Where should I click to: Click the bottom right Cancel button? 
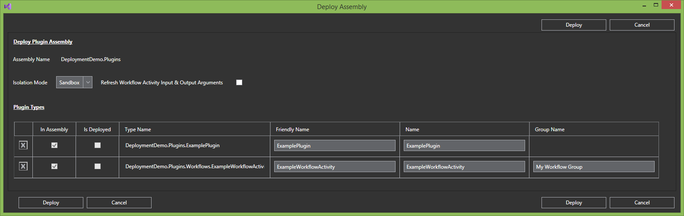[642, 203]
